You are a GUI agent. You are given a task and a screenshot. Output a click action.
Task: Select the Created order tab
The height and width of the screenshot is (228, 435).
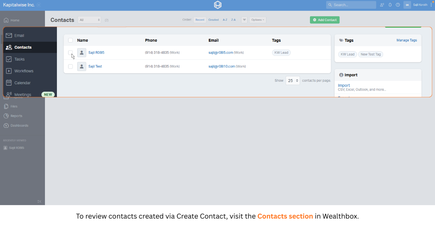[214, 20]
